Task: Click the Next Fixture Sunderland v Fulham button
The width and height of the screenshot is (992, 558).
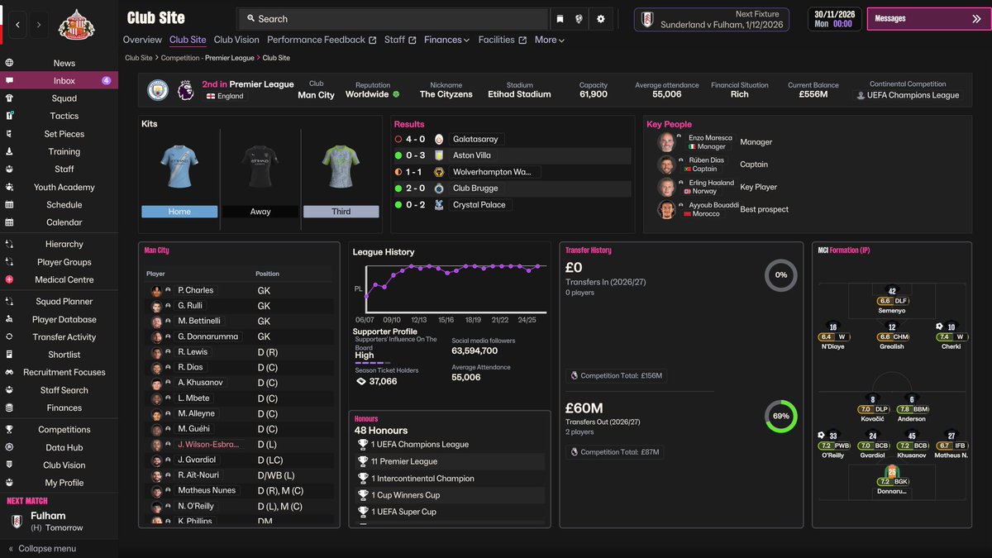Action: 712,20
